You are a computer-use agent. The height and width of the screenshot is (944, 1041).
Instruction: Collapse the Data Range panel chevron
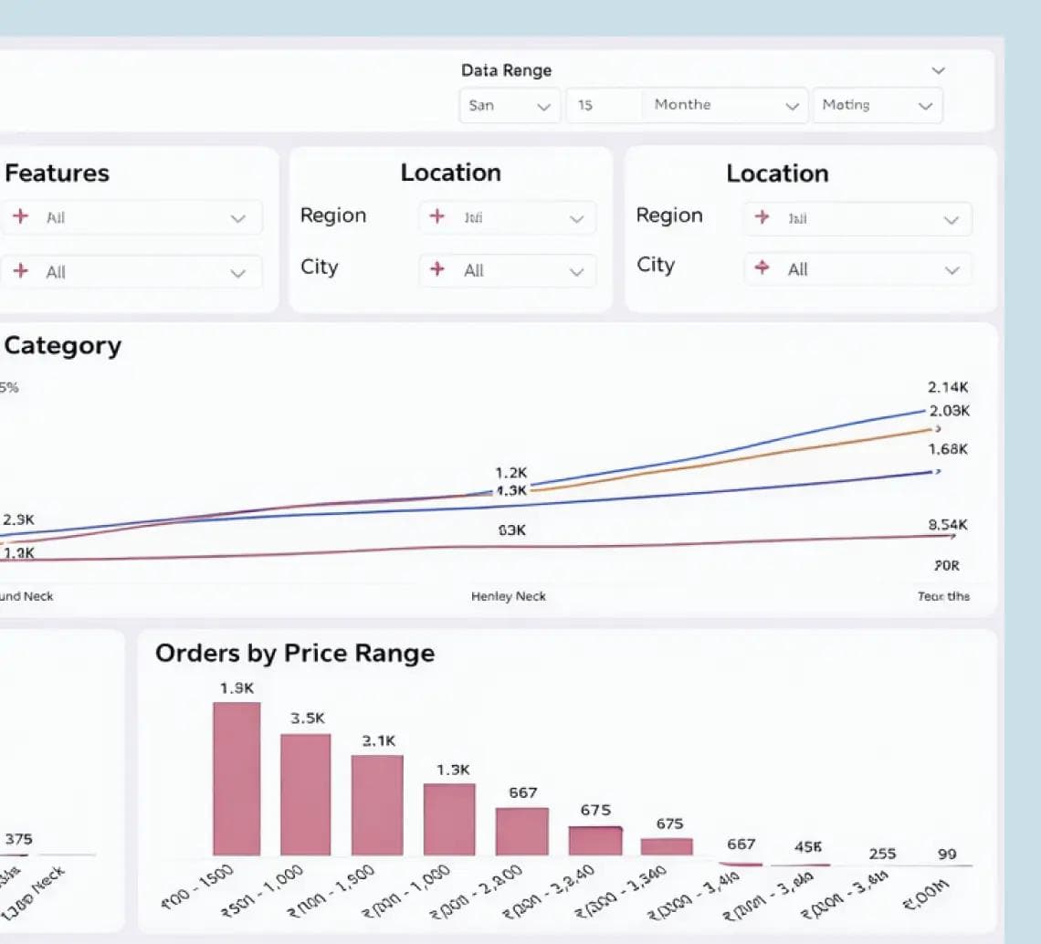938,70
